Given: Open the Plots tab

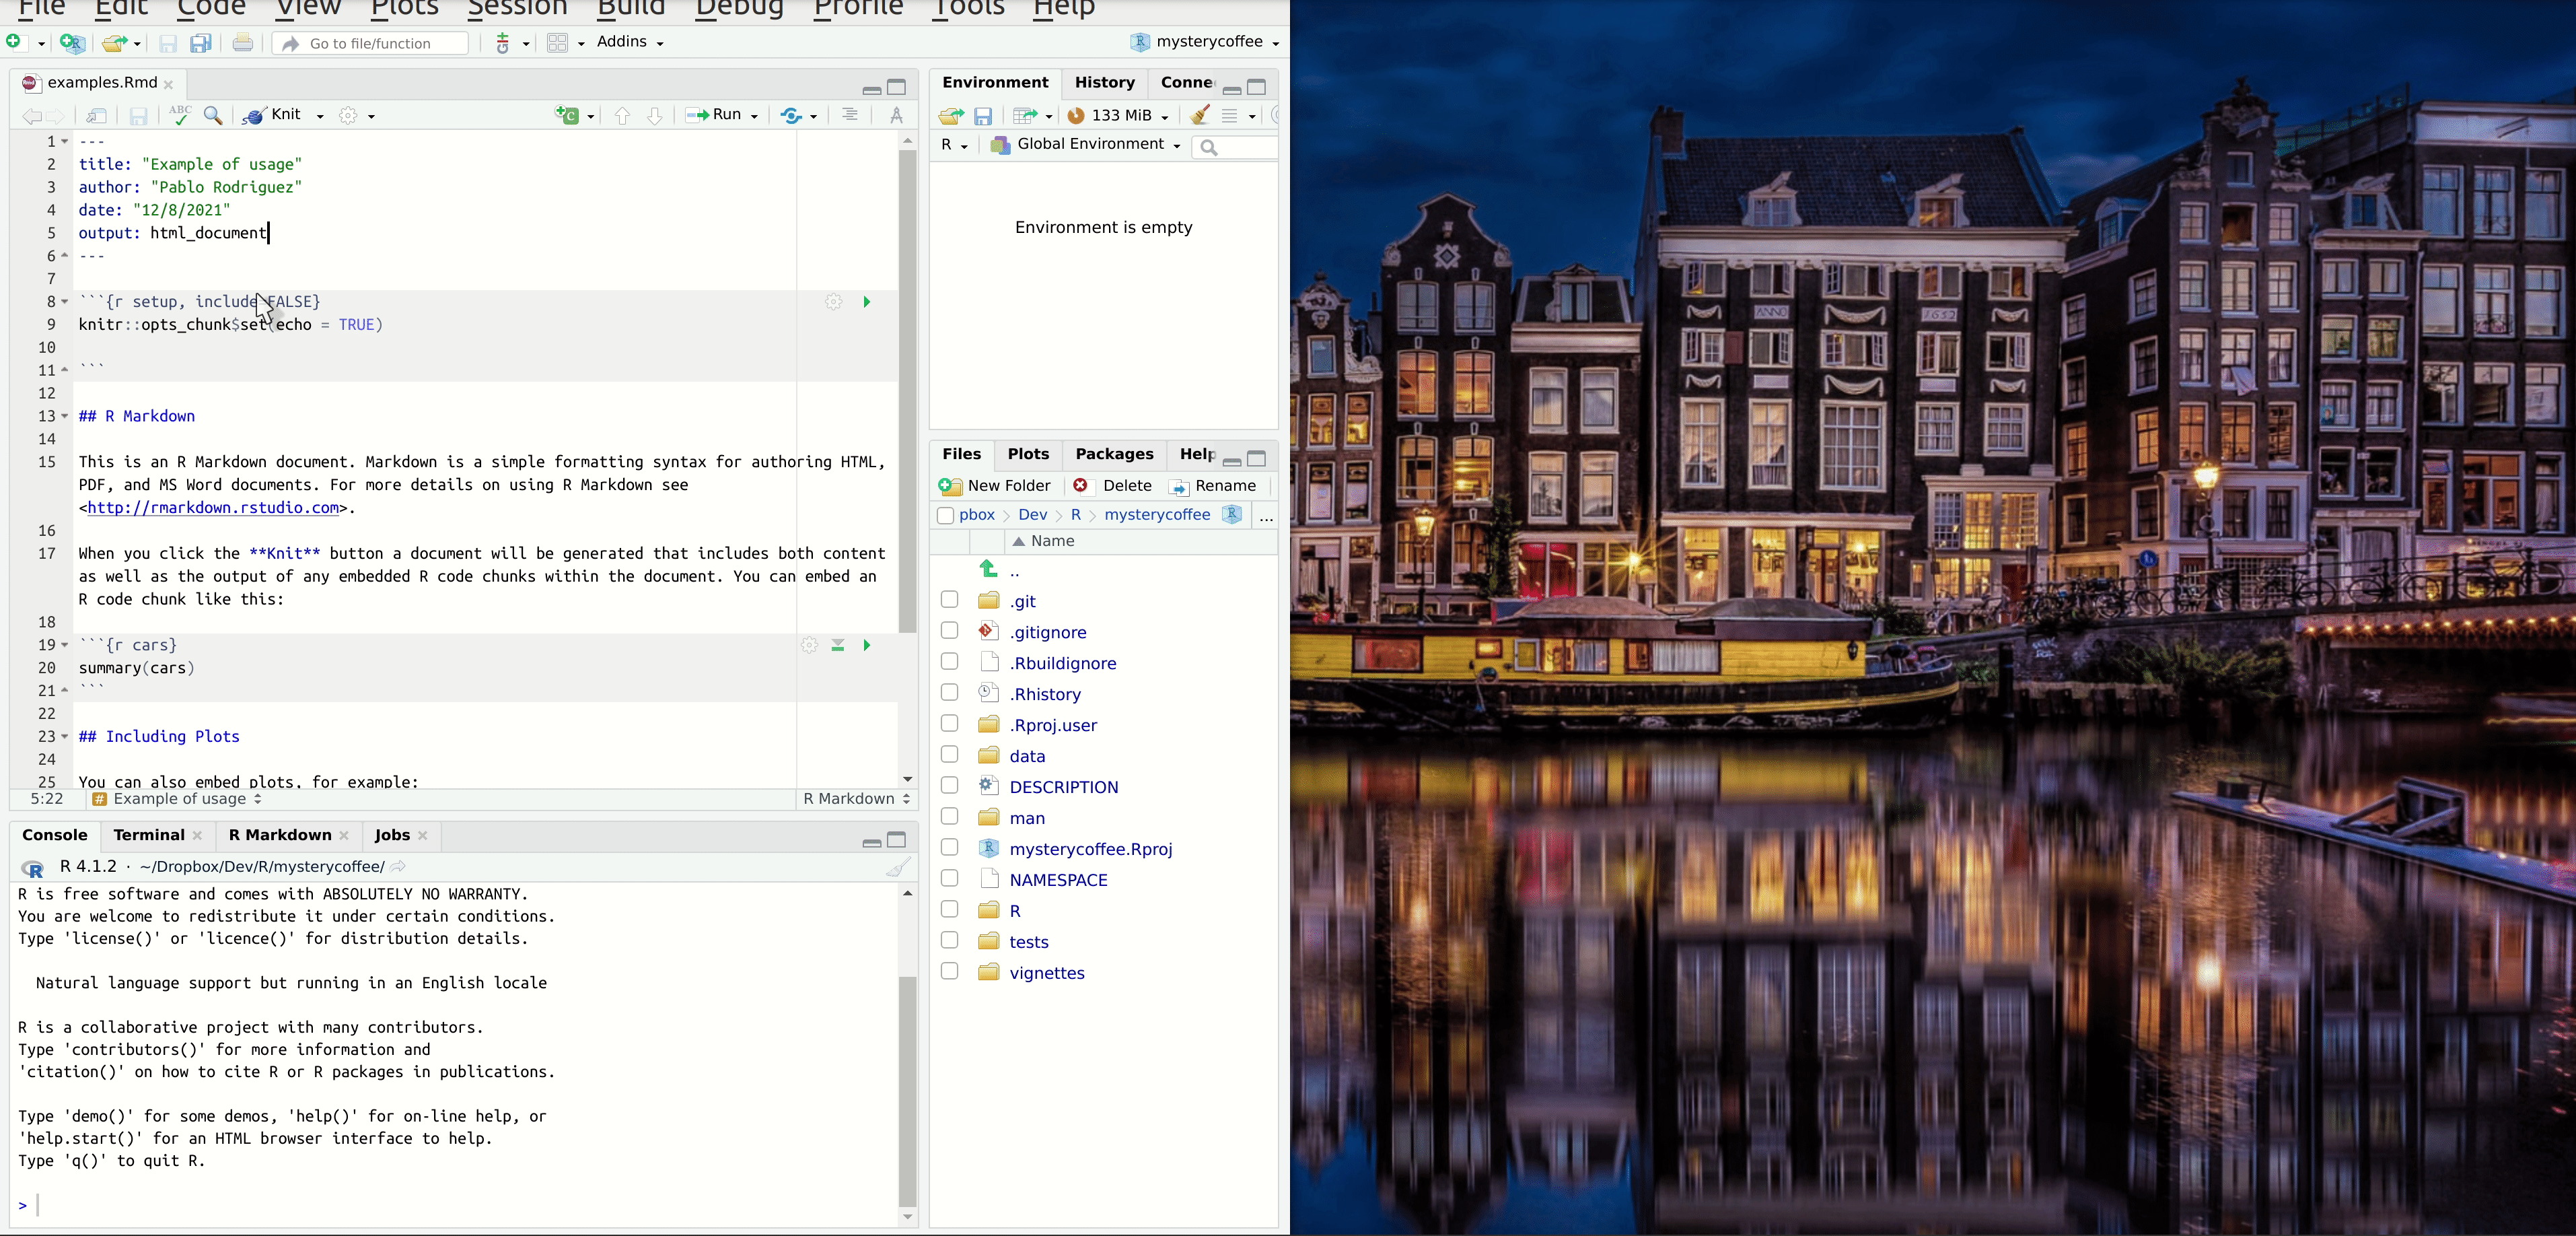Looking at the screenshot, I should point(1028,455).
